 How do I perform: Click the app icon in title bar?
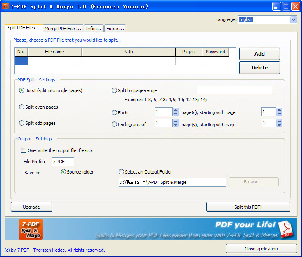[x=5, y=6]
